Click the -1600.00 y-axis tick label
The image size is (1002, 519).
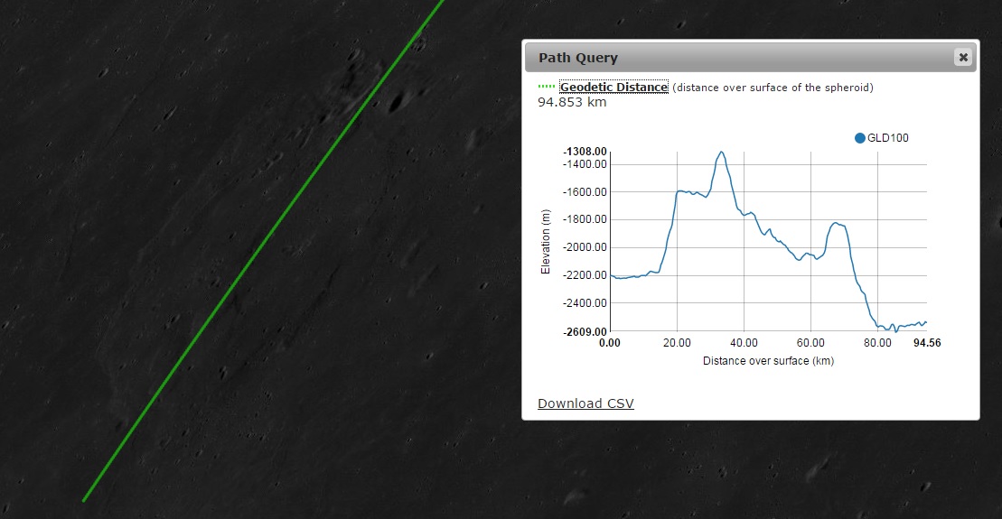click(x=585, y=191)
